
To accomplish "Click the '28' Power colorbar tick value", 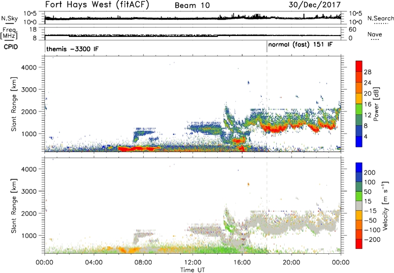I will 367,72.
